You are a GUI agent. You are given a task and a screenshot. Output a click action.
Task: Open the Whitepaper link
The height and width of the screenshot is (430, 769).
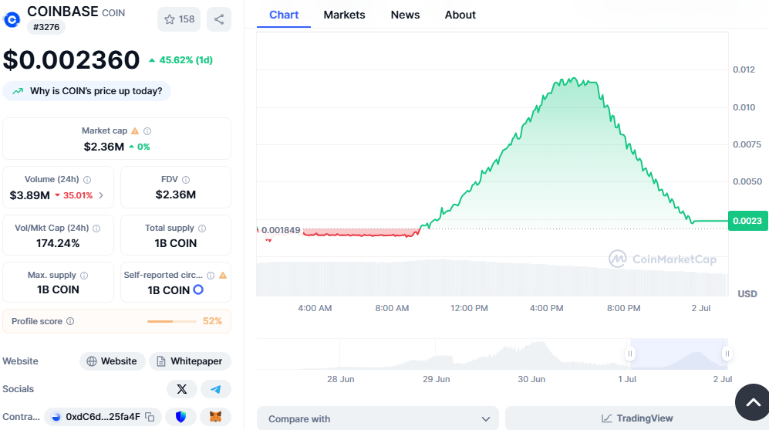pos(191,361)
